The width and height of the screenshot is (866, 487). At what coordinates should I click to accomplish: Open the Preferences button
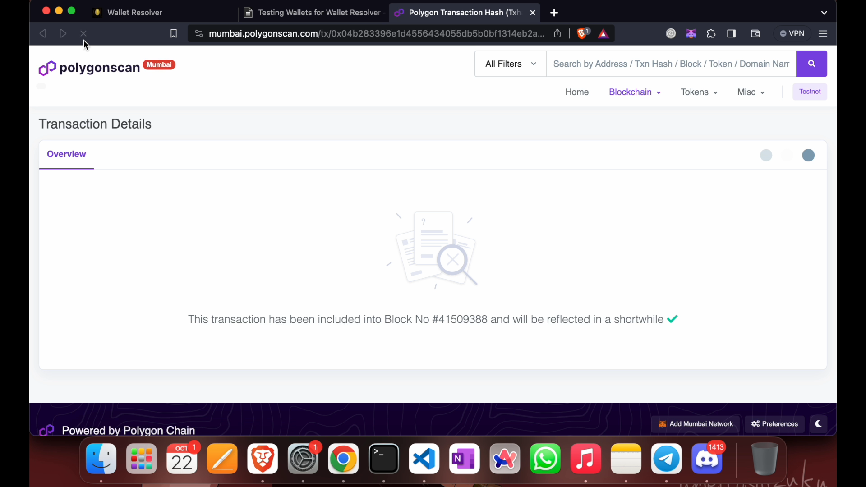(774, 424)
